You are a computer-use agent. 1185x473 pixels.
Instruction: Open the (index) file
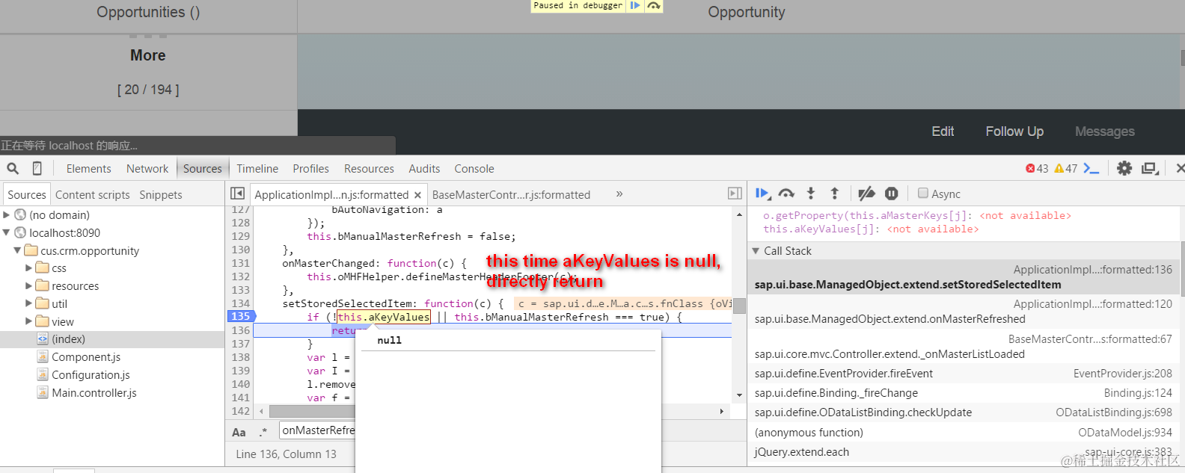(x=68, y=339)
